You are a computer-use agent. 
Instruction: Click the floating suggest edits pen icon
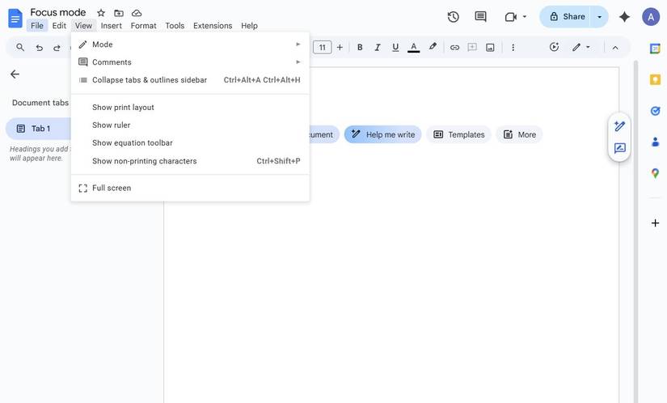point(619,126)
